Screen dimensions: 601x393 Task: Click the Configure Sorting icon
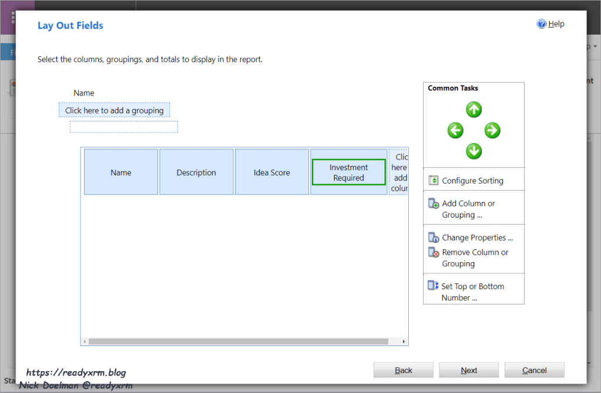click(434, 181)
